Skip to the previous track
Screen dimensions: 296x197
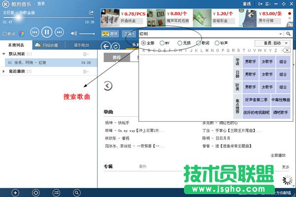coord(35,33)
